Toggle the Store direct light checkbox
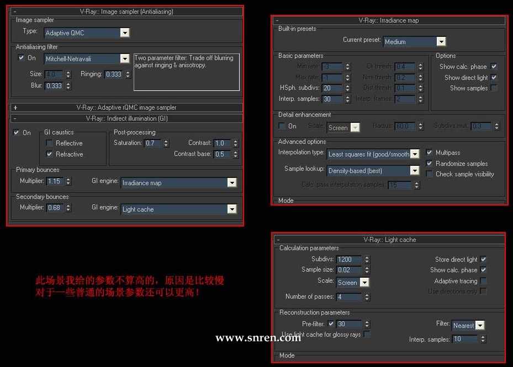Viewport: 513px width, 367px height. click(x=483, y=259)
